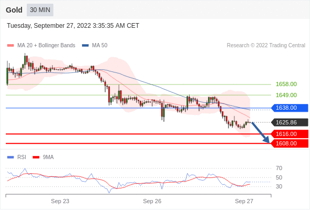
Task: Click the Sep 27 date axis label
Action: (244, 201)
